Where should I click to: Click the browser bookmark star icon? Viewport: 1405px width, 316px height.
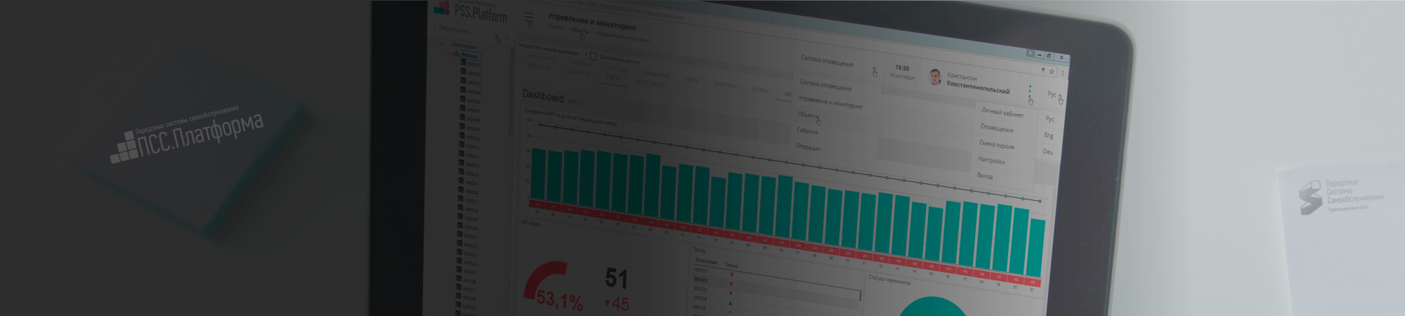(x=1052, y=71)
